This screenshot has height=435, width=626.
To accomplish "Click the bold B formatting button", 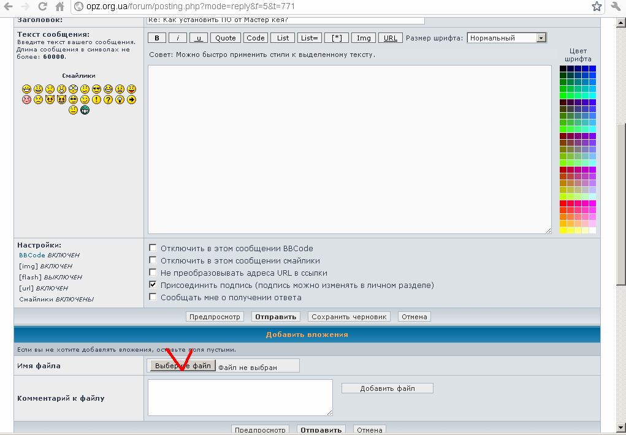I will (x=157, y=38).
